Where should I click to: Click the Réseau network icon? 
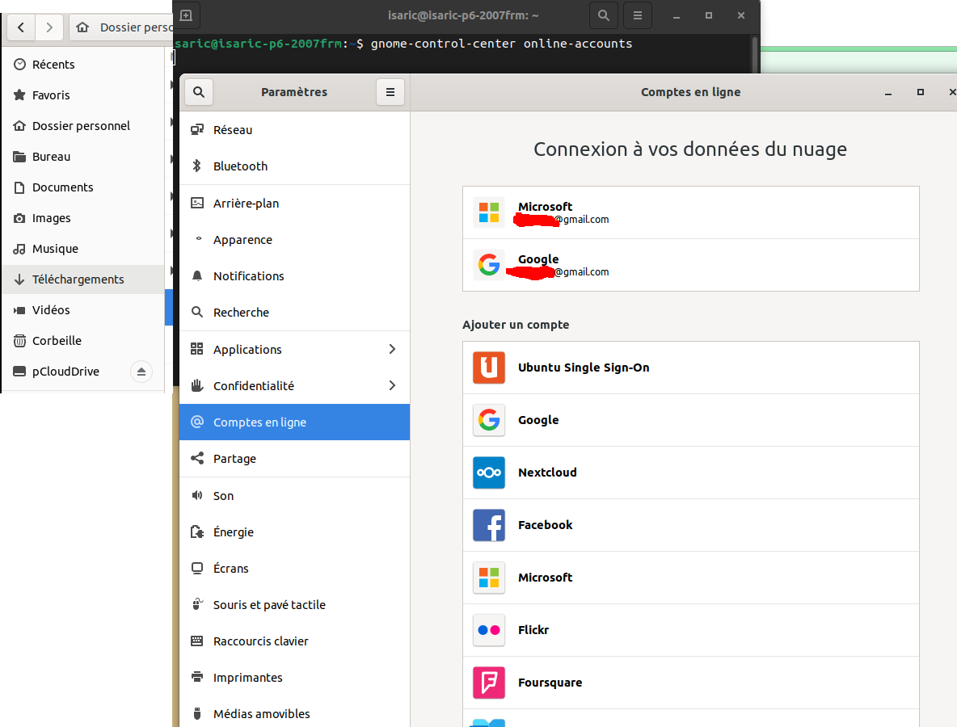(196, 129)
